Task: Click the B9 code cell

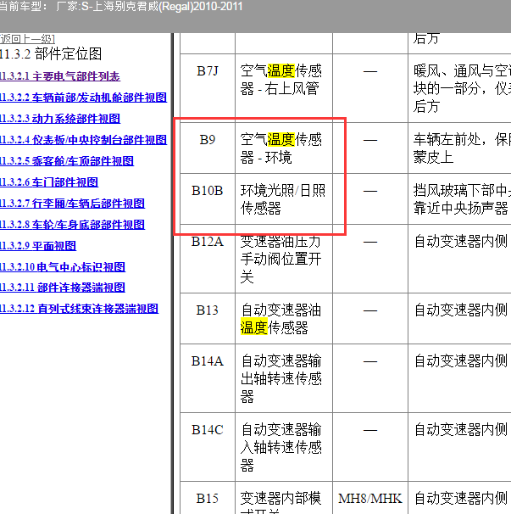Action: click(208, 148)
